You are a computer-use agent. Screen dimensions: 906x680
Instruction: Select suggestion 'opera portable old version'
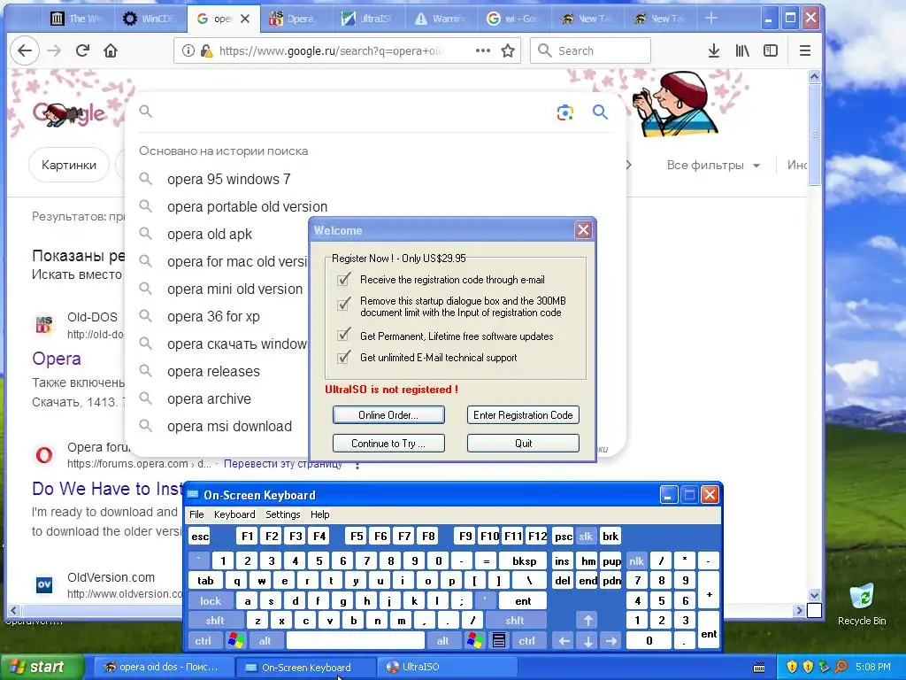click(x=248, y=206)
